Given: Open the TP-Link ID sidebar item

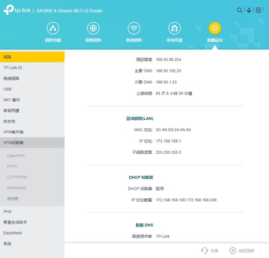Looking at the screenshot, I should pyautogui.click(x=32, y=68).
